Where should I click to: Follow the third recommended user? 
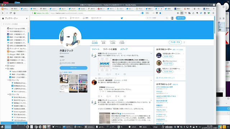point(168,72)
